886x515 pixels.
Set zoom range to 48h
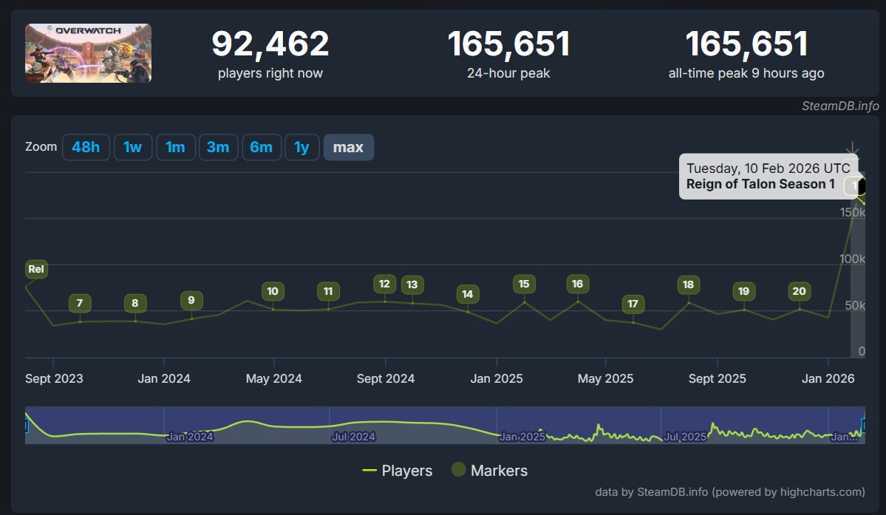(x=86, y=147)
